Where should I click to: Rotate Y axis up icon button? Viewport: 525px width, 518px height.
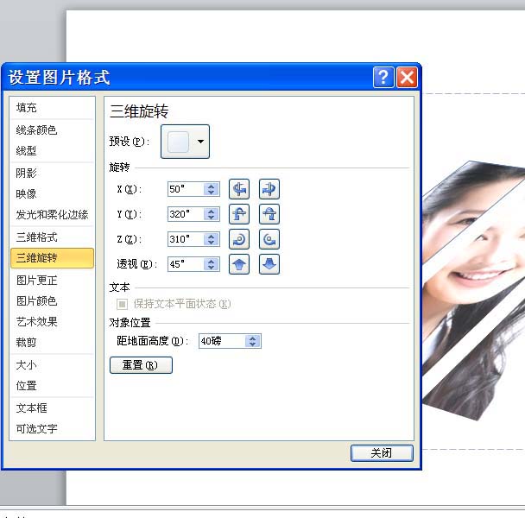pos(238,214)
